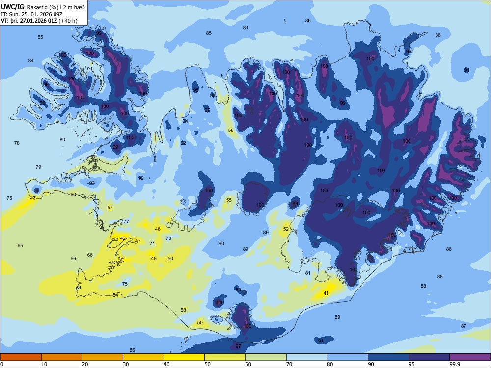
Task: Select the map value 77
Action: (126, 221)
